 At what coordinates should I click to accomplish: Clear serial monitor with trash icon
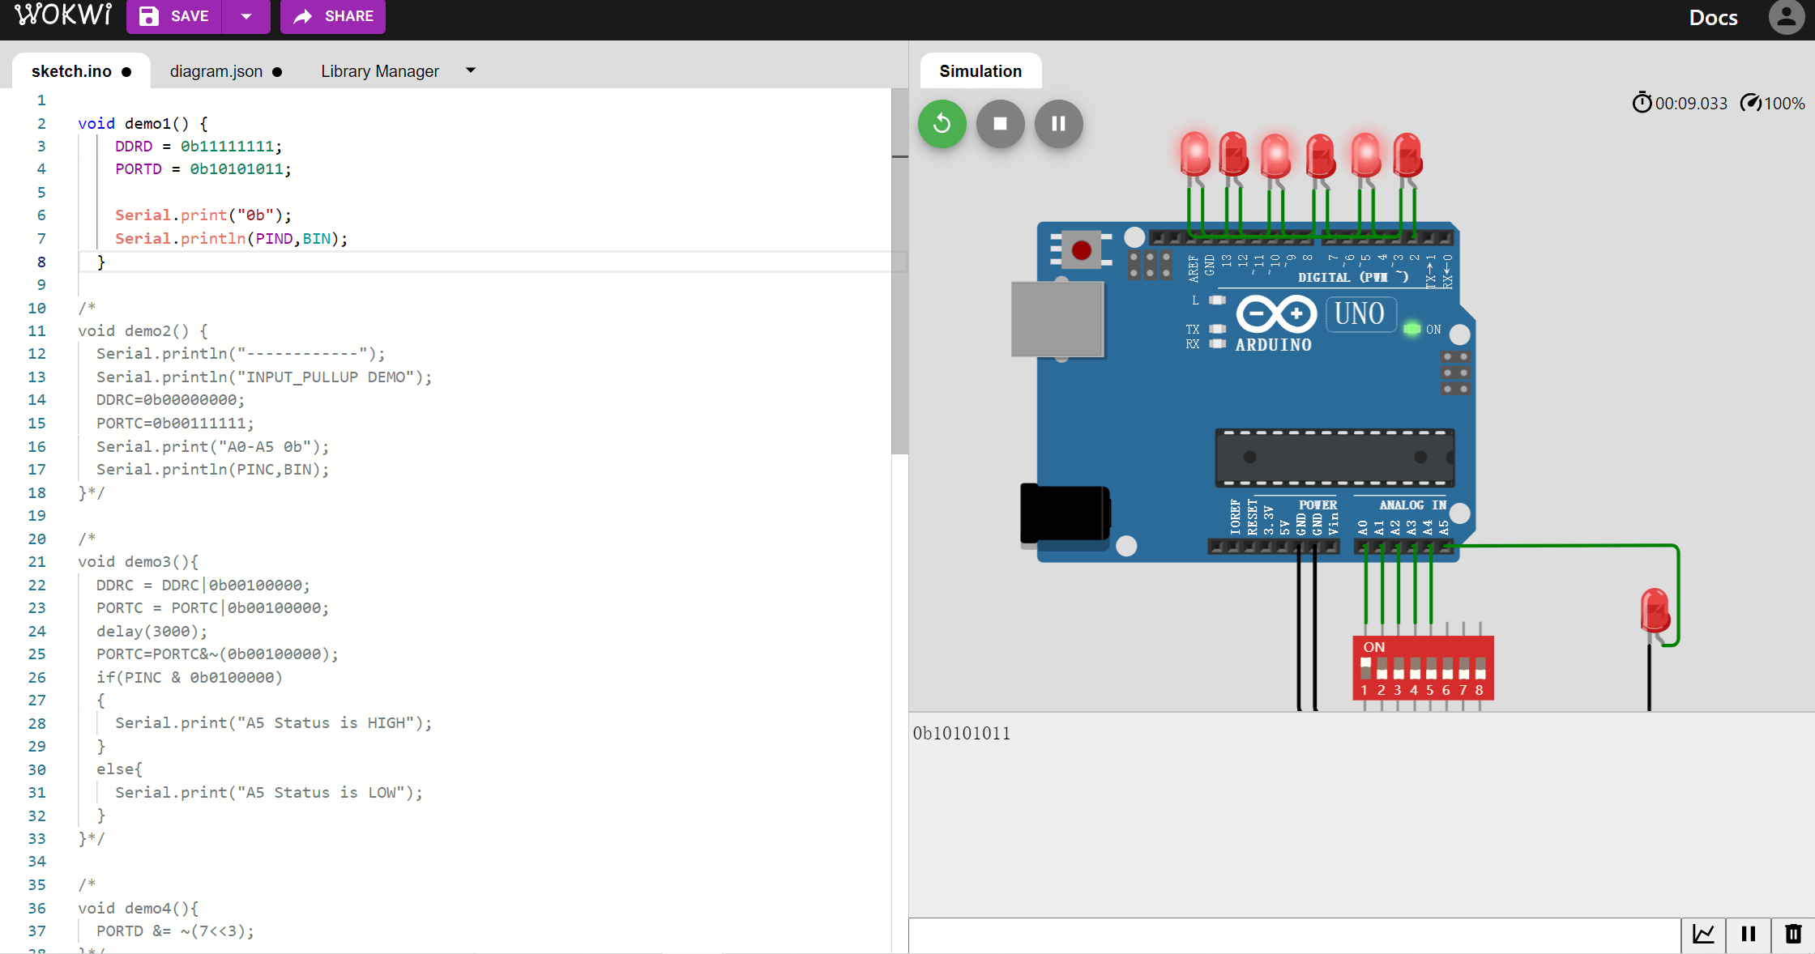tap(1793, 934)
